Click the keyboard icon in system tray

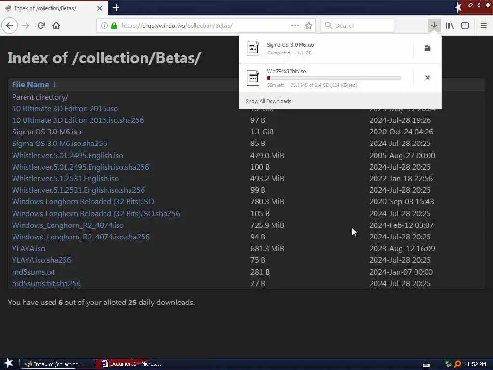pyautogui.click(x=427, y=365)
